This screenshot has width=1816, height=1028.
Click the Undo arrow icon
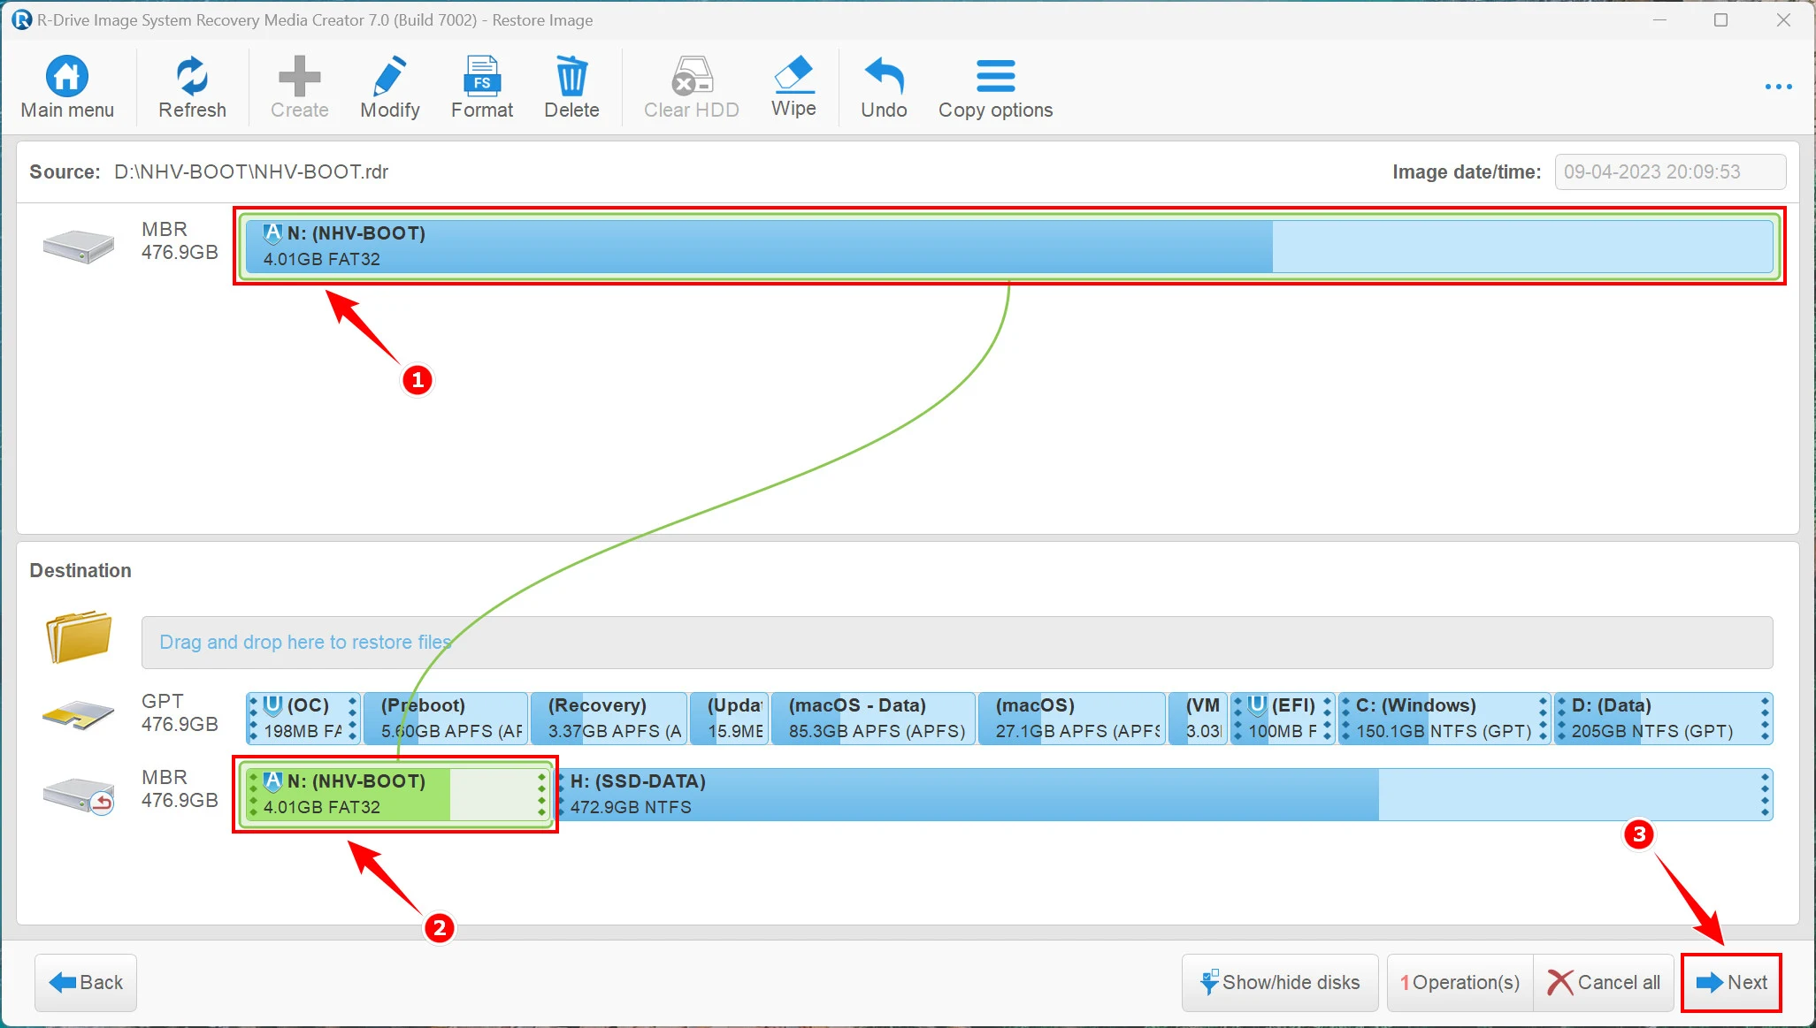click(x=884, y=76)
